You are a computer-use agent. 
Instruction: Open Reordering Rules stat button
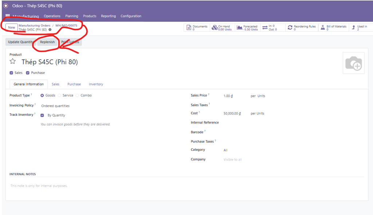tap(302, 28)
